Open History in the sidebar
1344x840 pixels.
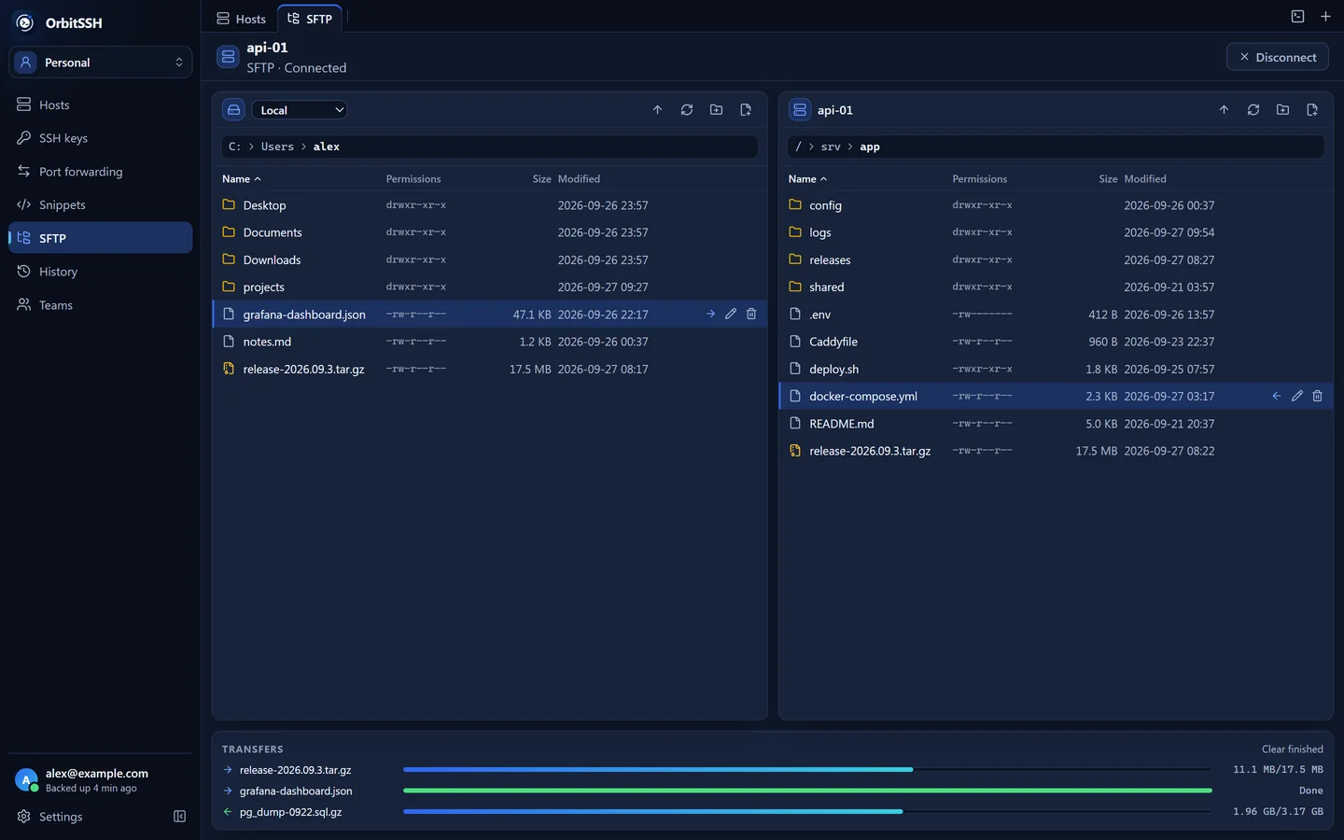[101, 272]
